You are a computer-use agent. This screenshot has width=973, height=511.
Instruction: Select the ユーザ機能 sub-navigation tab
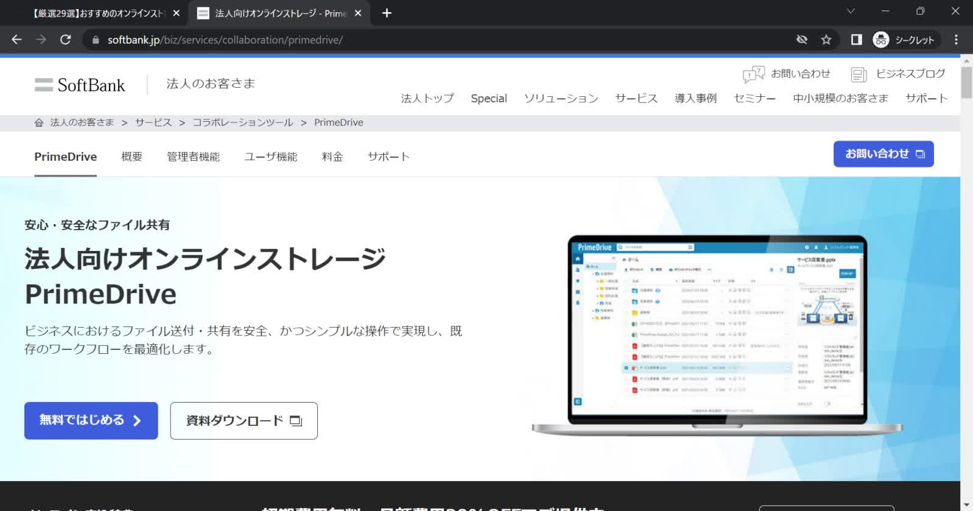tap(271, 157)
